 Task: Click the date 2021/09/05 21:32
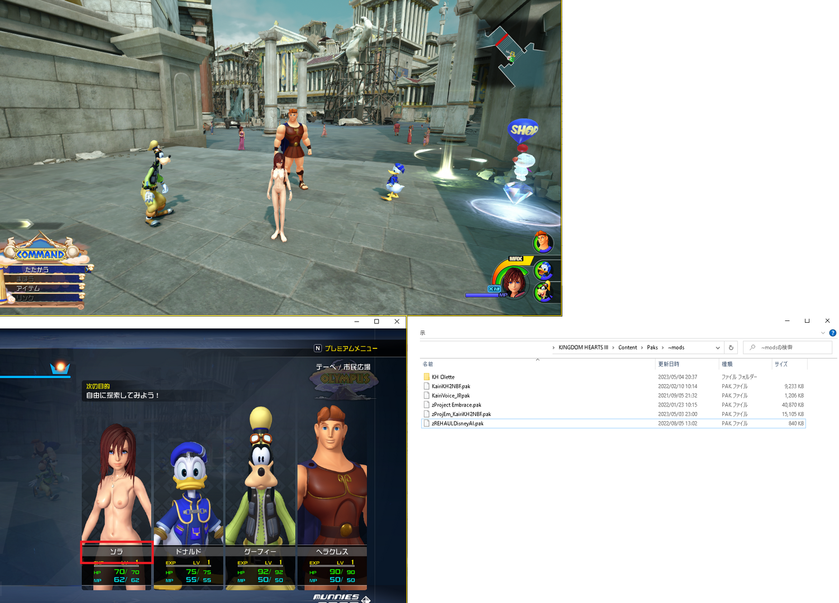pyautogui.click(x=678, y=395)
